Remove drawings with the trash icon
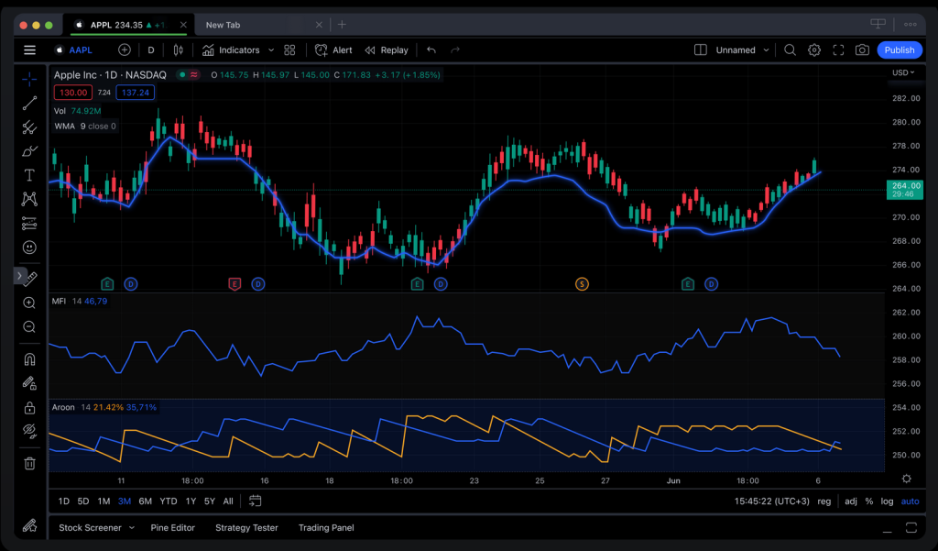This screenshot has width=938, height=551. pos(29,463)
